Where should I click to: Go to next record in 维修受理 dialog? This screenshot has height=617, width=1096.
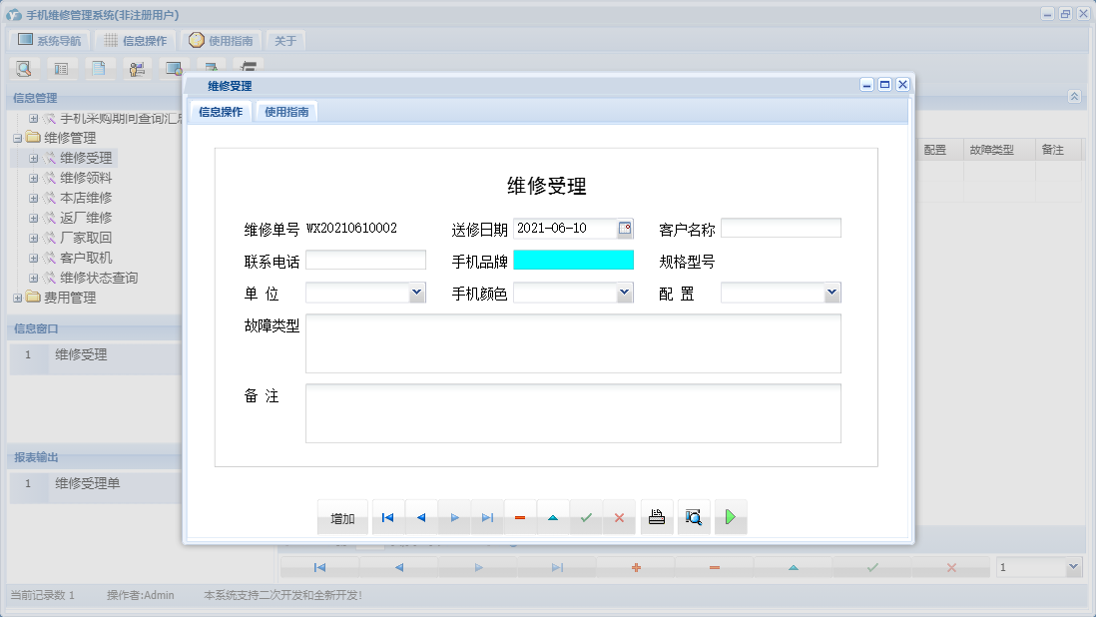click(454, 518)
